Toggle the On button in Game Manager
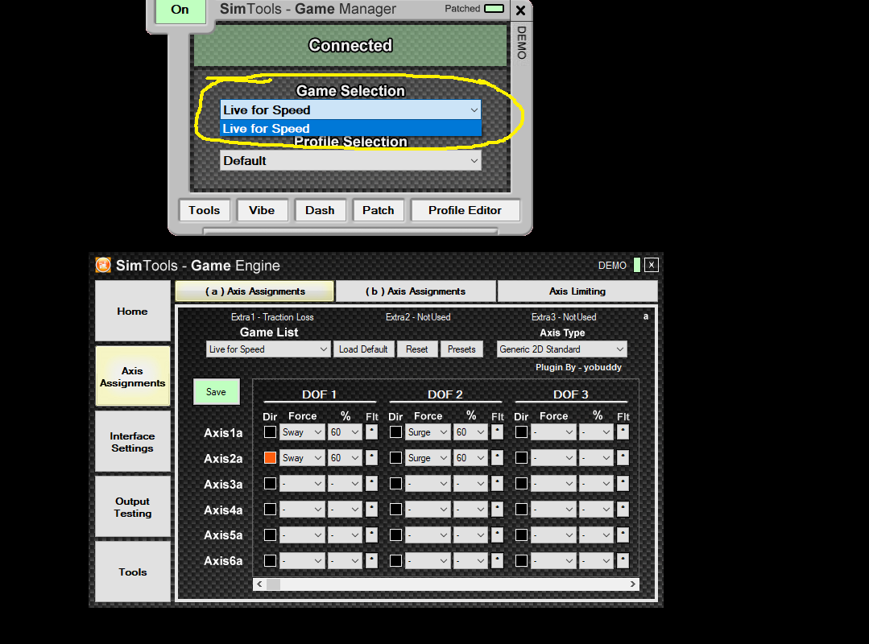Image resolution: width=869 pixels, height=644 pixels. 180,10
